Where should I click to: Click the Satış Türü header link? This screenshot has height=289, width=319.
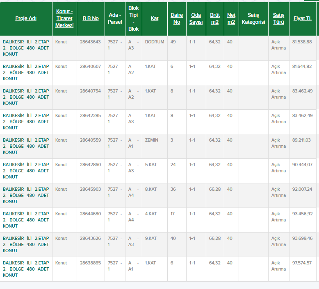coord(278,18)
